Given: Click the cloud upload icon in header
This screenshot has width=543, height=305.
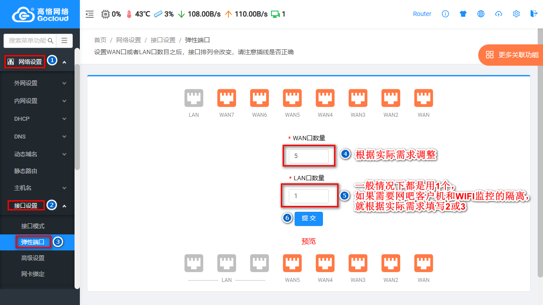Looking at the screenshot, I should (x=499, y=14).
